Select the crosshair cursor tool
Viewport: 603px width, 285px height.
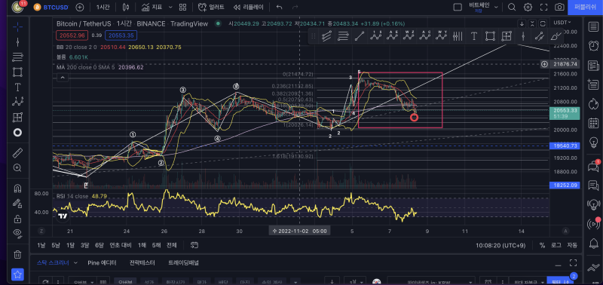pyautogui.click(x=17, y=26)
